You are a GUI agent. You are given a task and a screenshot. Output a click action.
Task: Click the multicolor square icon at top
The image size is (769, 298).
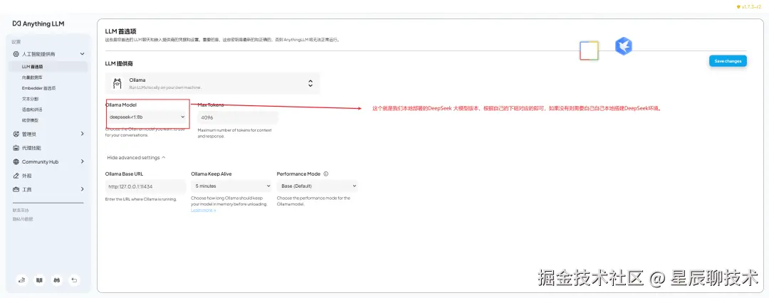tap(589, 50)
